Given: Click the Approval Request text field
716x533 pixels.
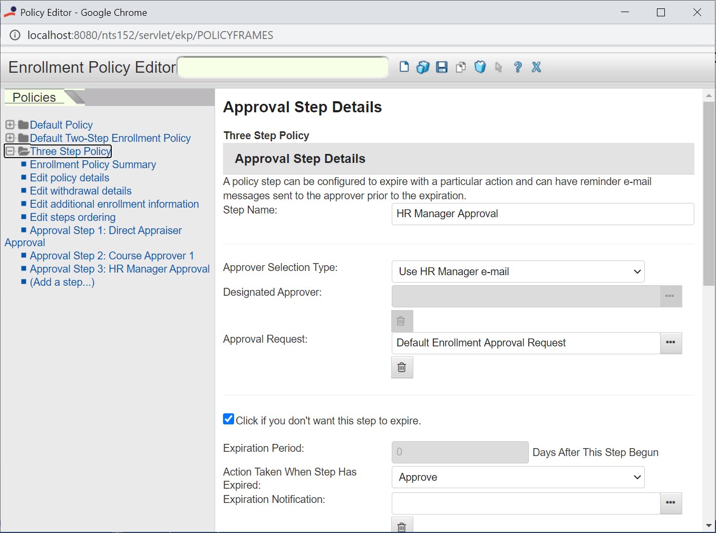Looking at the screenshot, I should 526,343.
